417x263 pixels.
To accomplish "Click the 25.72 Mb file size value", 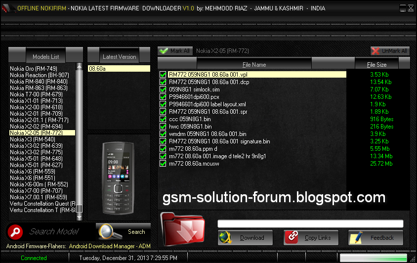I will pyautogui.click(x=381, y=164).
